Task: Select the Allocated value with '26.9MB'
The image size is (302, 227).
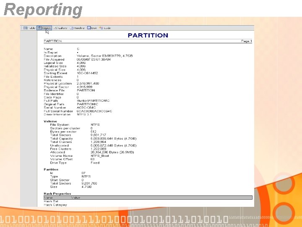Action: pyautogui.click(x=112, y=152)
